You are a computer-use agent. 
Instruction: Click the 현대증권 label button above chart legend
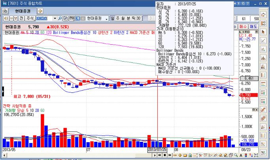(11, 32)
